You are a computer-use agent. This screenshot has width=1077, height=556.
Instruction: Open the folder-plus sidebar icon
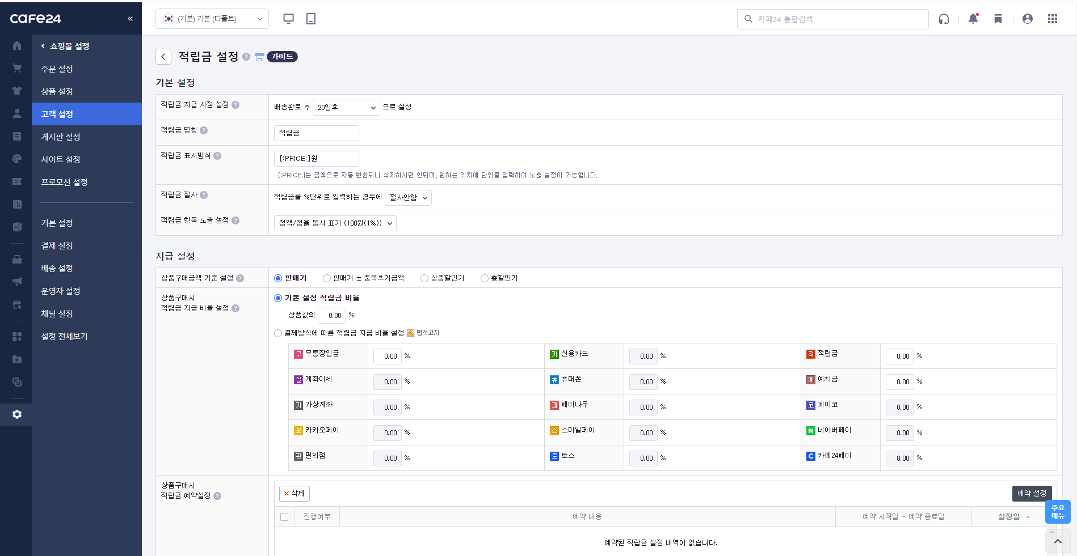click(17, 359)
